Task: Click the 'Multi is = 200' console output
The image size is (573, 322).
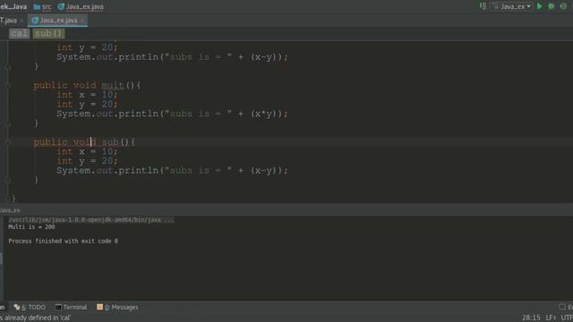Action: pos(31,227)
